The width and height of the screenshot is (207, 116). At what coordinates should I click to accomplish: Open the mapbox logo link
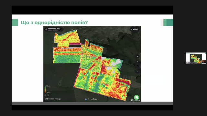click(136, 100)
